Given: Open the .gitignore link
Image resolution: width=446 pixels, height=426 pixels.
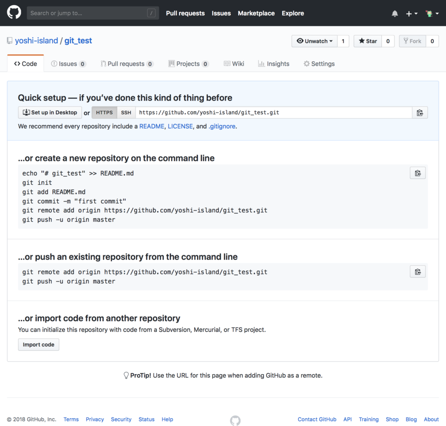Looking at the screenshot, I should [222, 126].
